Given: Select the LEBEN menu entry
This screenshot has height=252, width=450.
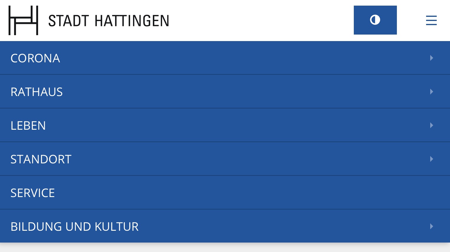Looking at the screenshot, I should tap(28, 126).
